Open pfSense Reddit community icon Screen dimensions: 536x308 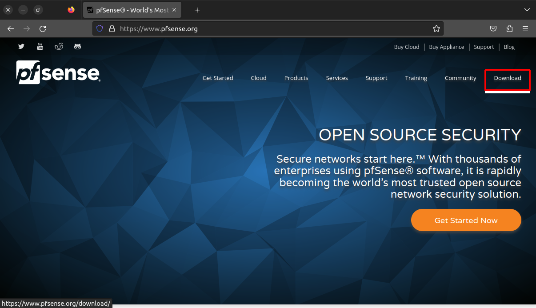click(x=59, y=46)
